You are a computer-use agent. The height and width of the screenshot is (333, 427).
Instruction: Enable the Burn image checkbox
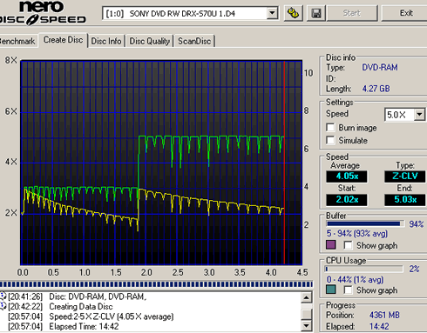(x=330, y=128)
